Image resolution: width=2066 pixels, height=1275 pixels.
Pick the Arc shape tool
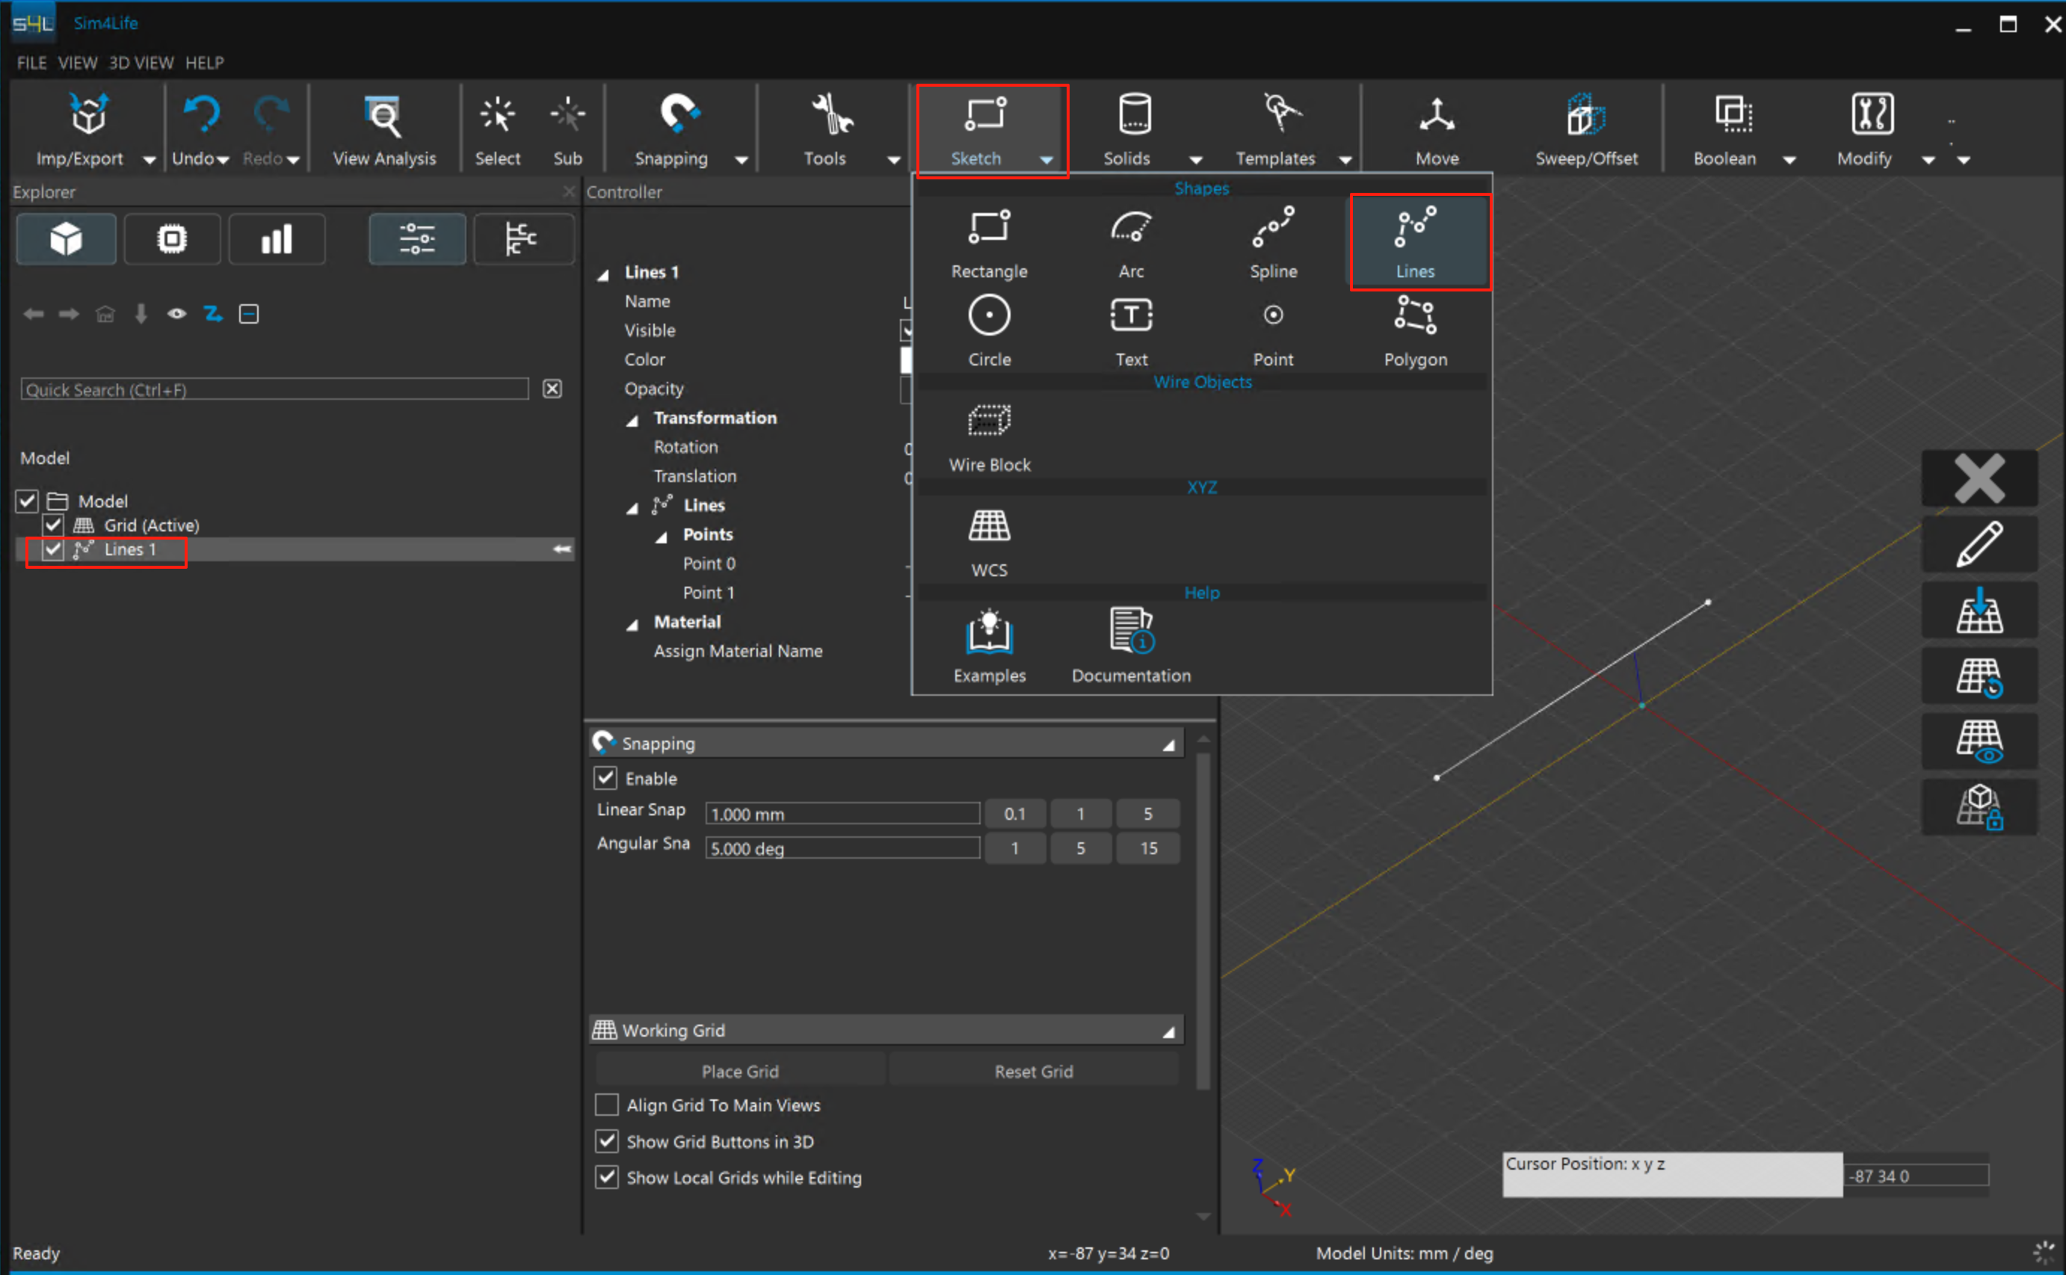[x=1131, y=242]
